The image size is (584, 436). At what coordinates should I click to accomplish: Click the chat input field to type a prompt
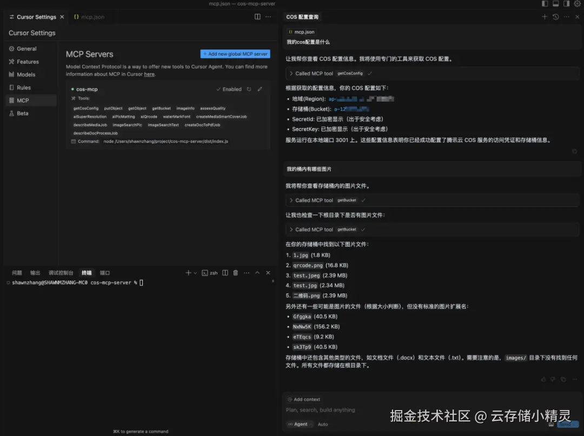pyautogui.click(x=379, y=411)
